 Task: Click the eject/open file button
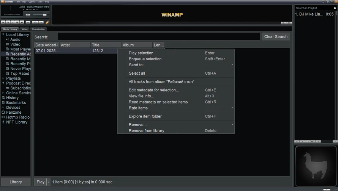pyautogui.click(x=28, y=22)
